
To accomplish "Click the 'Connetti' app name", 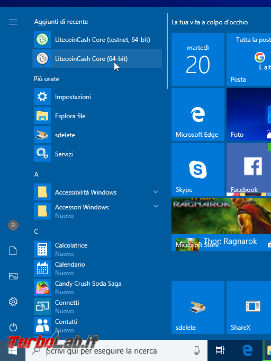I will [67, 303].
